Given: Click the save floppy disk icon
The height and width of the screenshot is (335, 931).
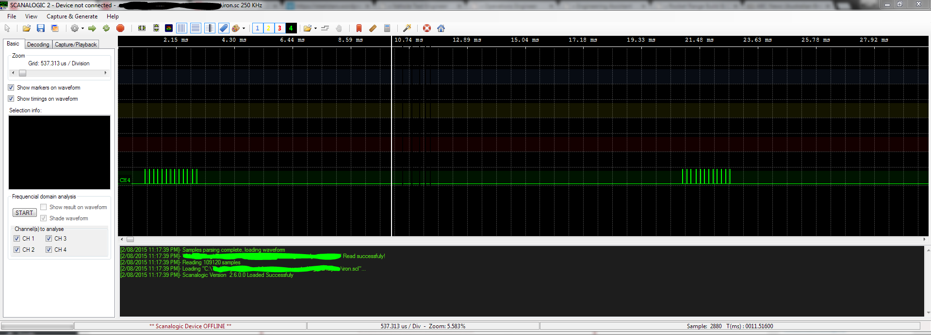Looking at the screenshot, I should click(41, 29).
